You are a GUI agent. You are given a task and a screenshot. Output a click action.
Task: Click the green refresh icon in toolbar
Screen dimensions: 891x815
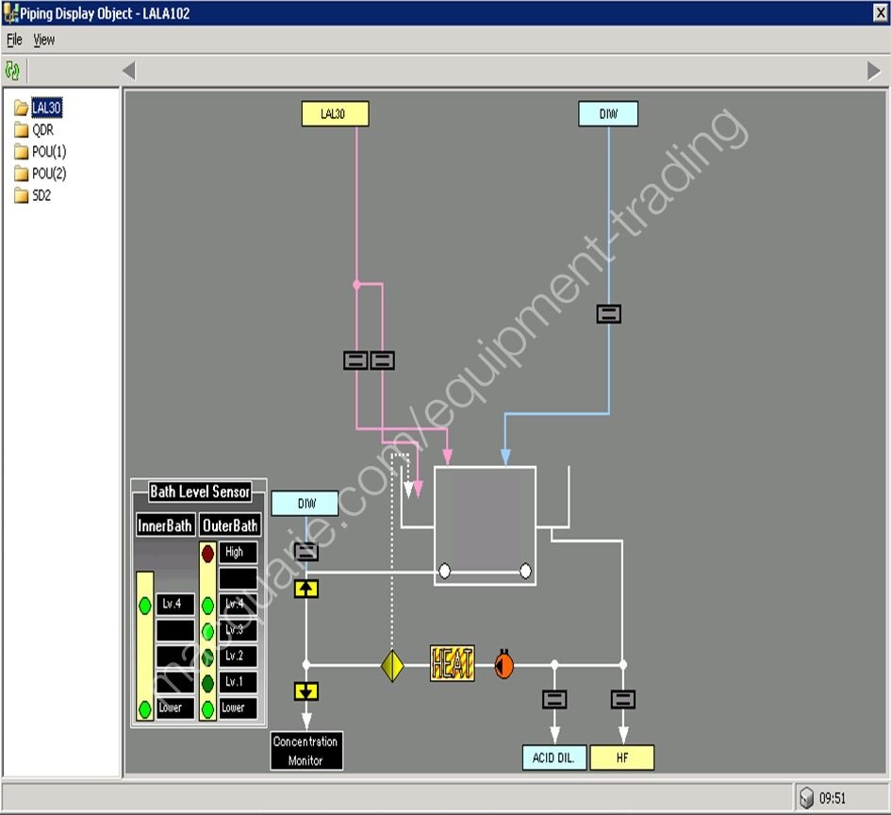[x=12, y=71]
